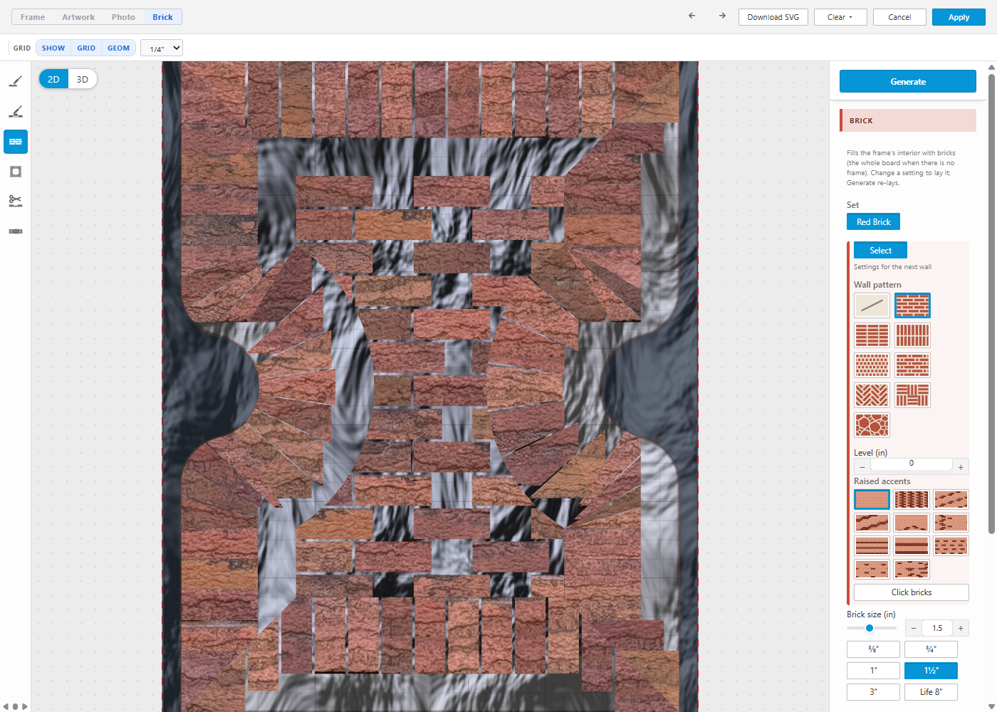Image resolution: width=997 pixels, height=712 pixels.
Task: Increase the Level value with plus
Action: pyautogui.click(x=961, y=467)
